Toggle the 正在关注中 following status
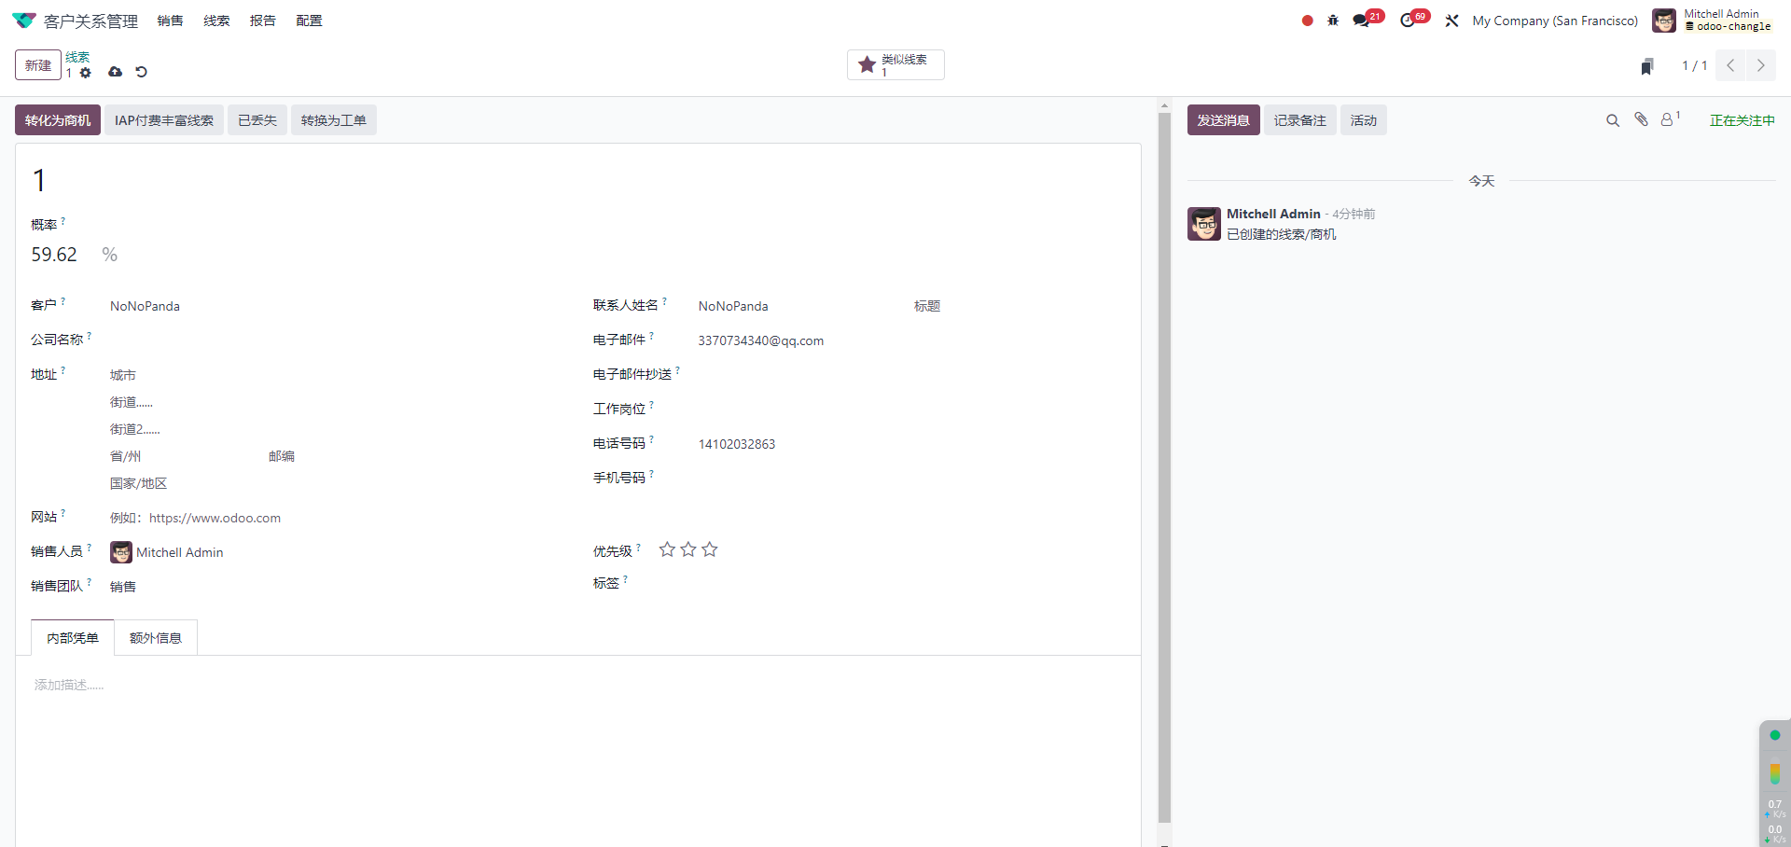Screen dimensions: 1791x847 pos(1742,120)
